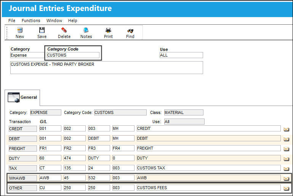
Task: Click MH cell in DEBIT row
Action: 123,138
